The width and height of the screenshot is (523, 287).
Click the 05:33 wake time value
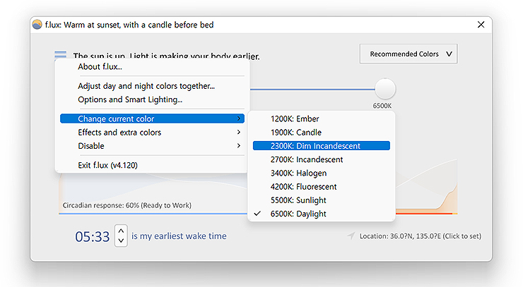93,237
